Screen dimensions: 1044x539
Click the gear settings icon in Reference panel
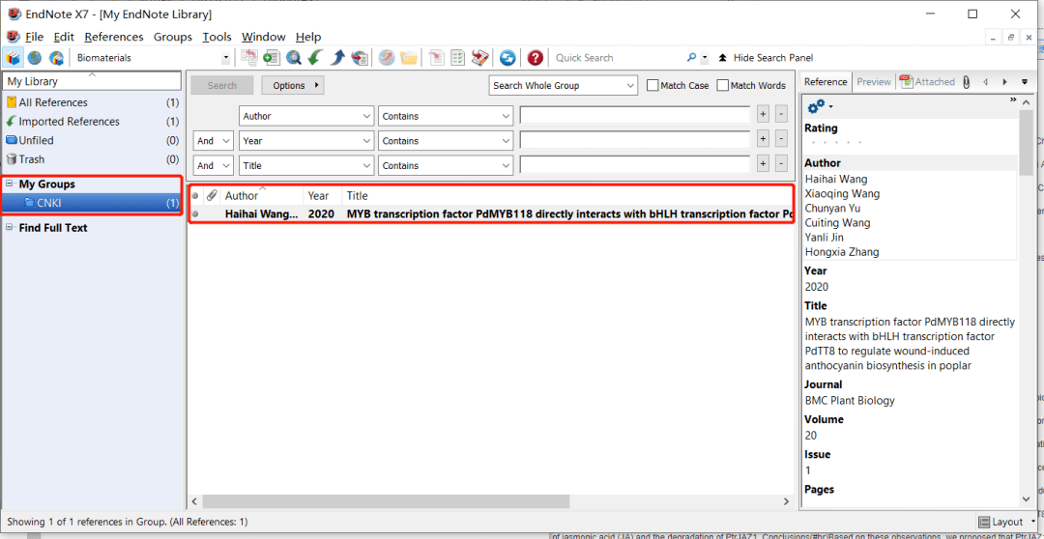[816, 106]
